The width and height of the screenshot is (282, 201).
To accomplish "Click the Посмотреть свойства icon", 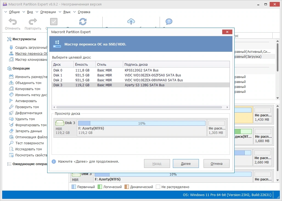I will click(x=11, y=155).
